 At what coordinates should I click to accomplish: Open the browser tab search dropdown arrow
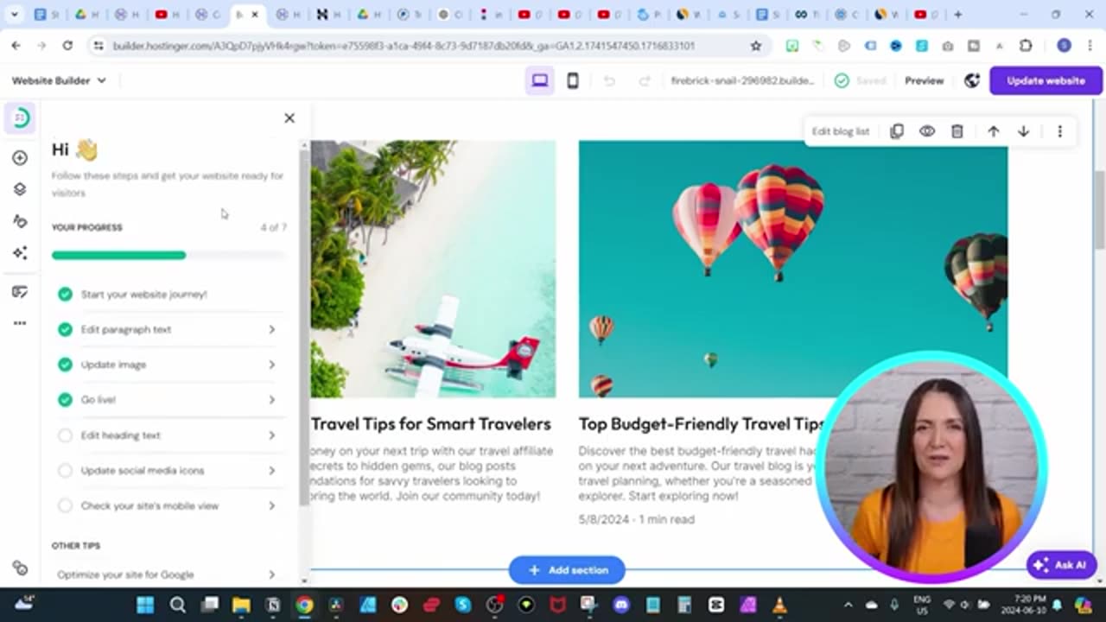click(15, 15)
